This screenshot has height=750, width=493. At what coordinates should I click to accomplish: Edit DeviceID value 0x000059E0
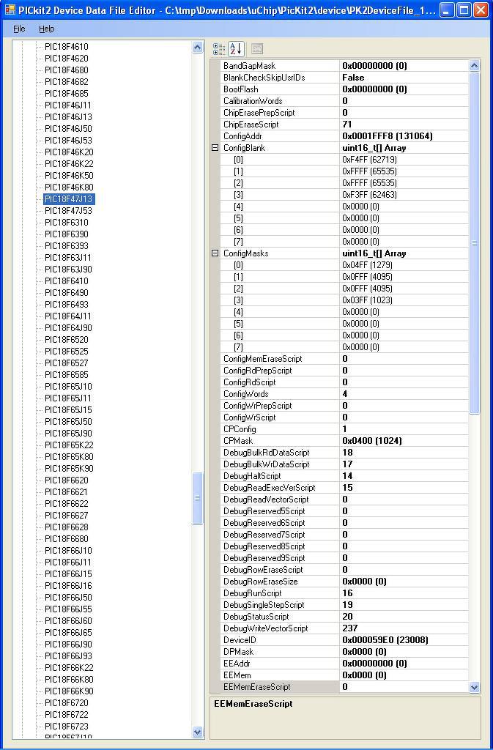(404, 640)
